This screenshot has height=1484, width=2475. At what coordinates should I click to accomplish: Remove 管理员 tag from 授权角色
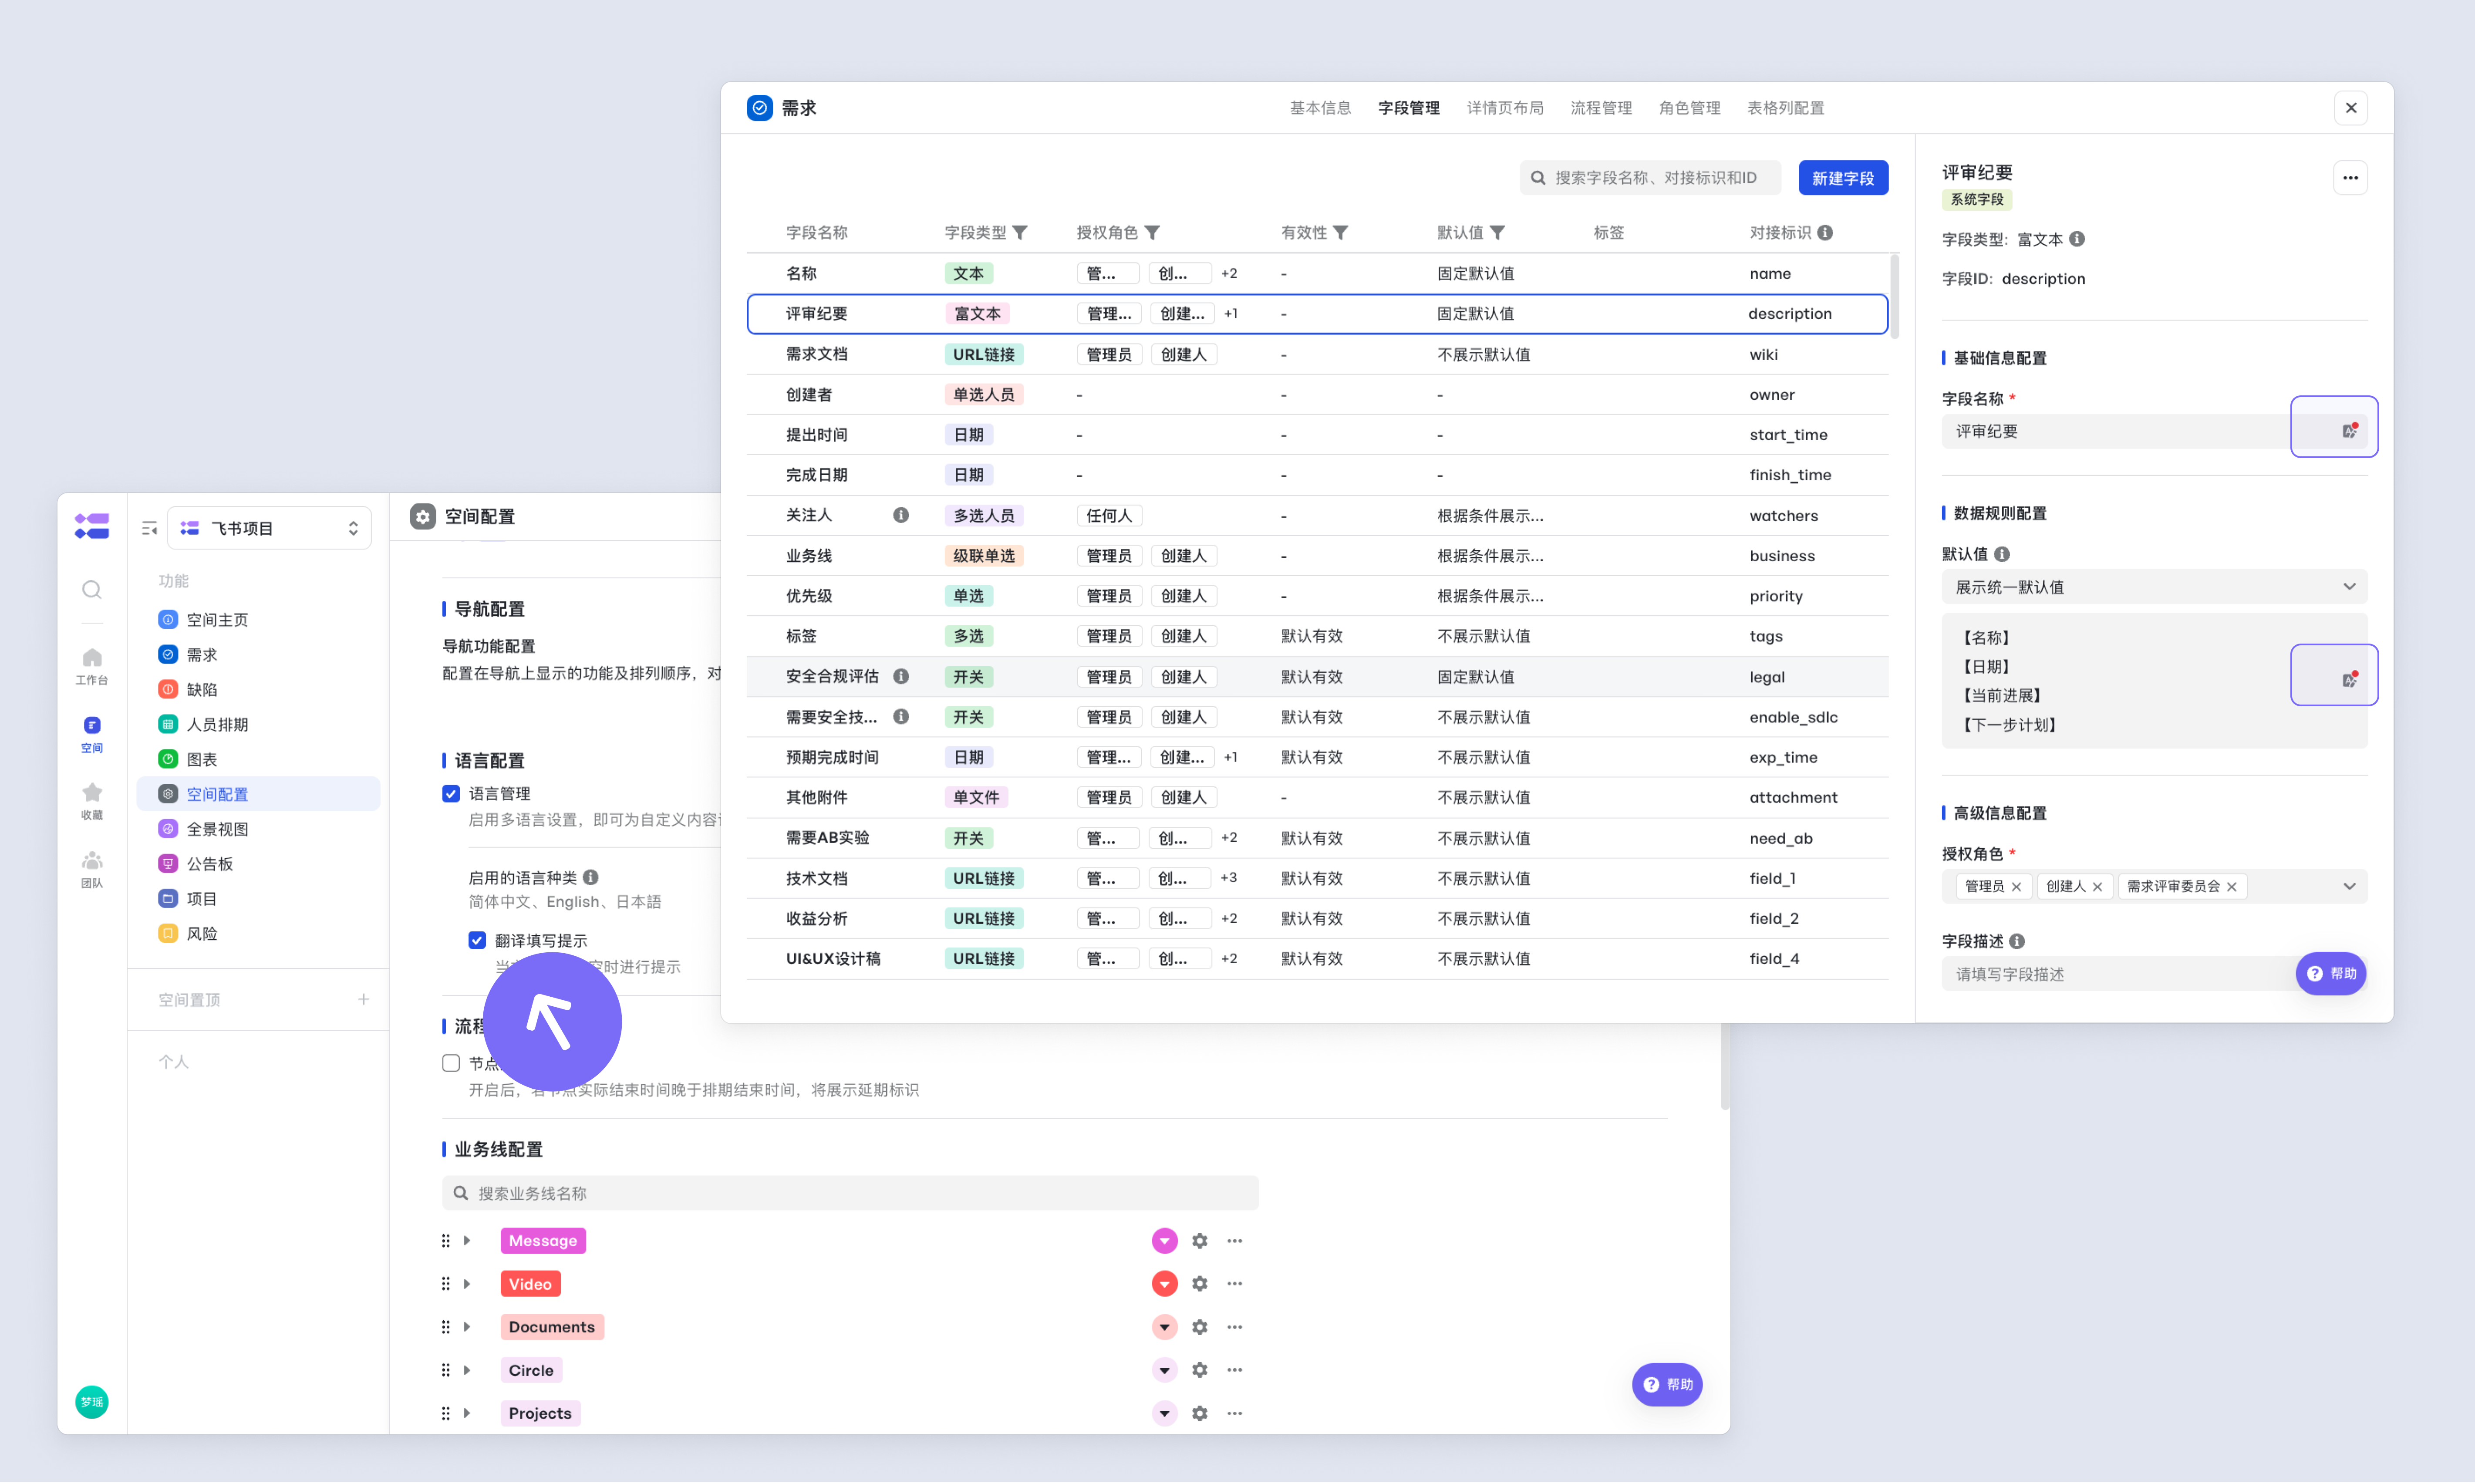tap(2016, 887)
